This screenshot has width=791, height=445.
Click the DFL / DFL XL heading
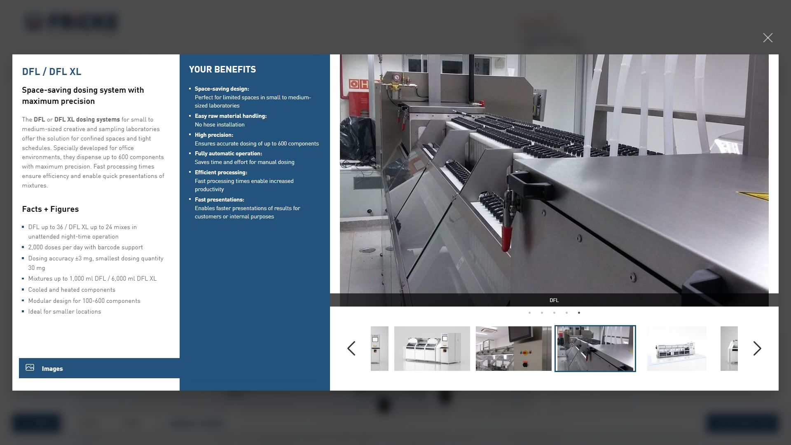pos(51,72)
